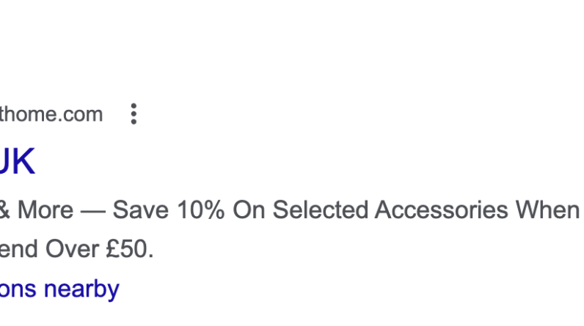Open the three-dot menu beside thome.com
Viewport: 584px width, 326px height.
[134, 114]
